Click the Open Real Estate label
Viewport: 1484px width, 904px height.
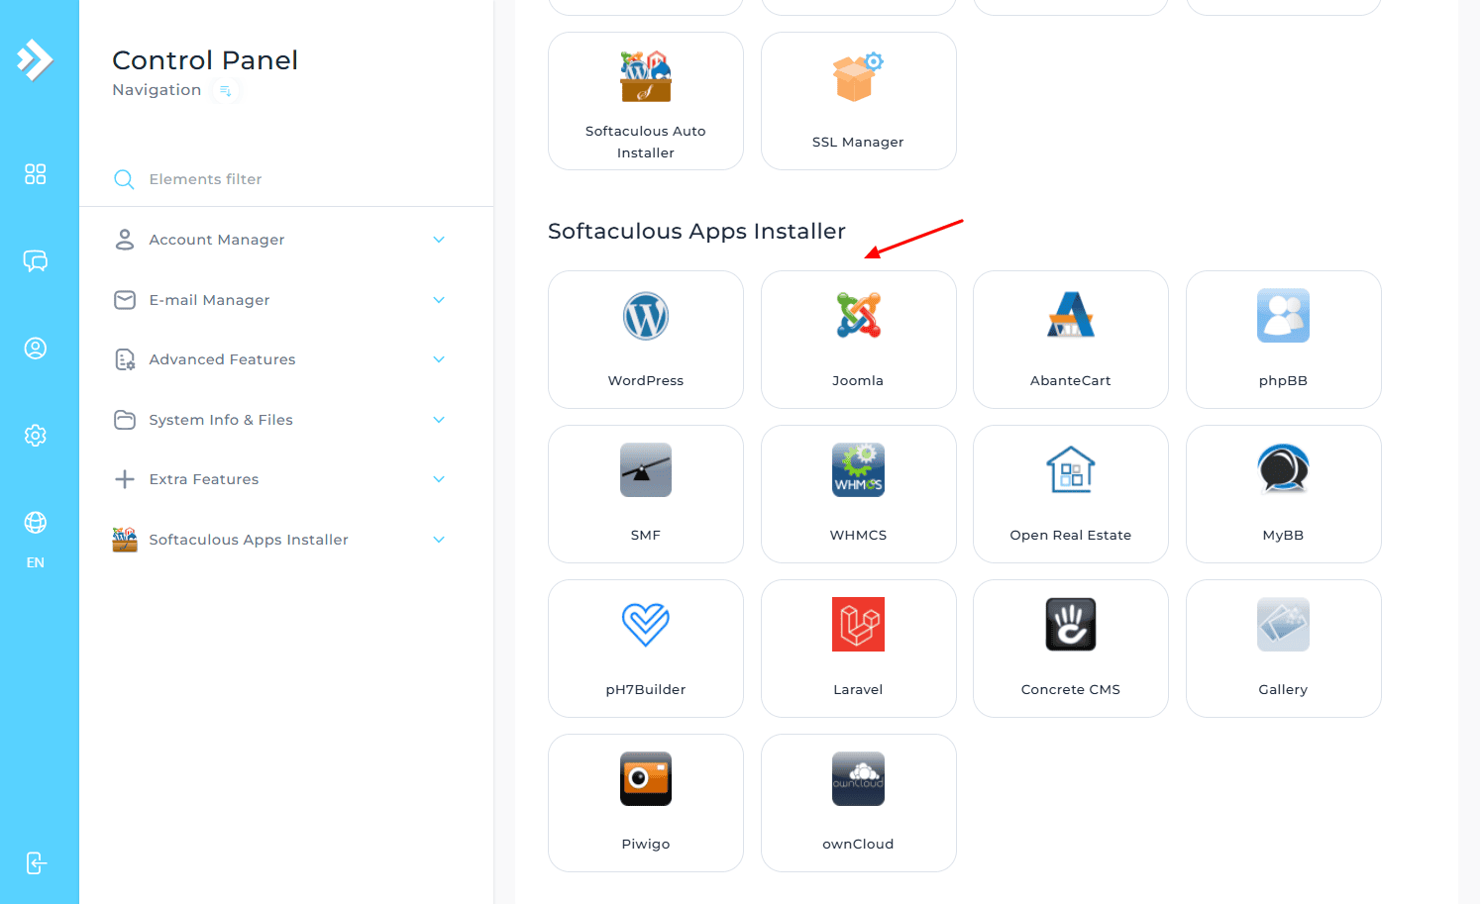[1071, 536]
